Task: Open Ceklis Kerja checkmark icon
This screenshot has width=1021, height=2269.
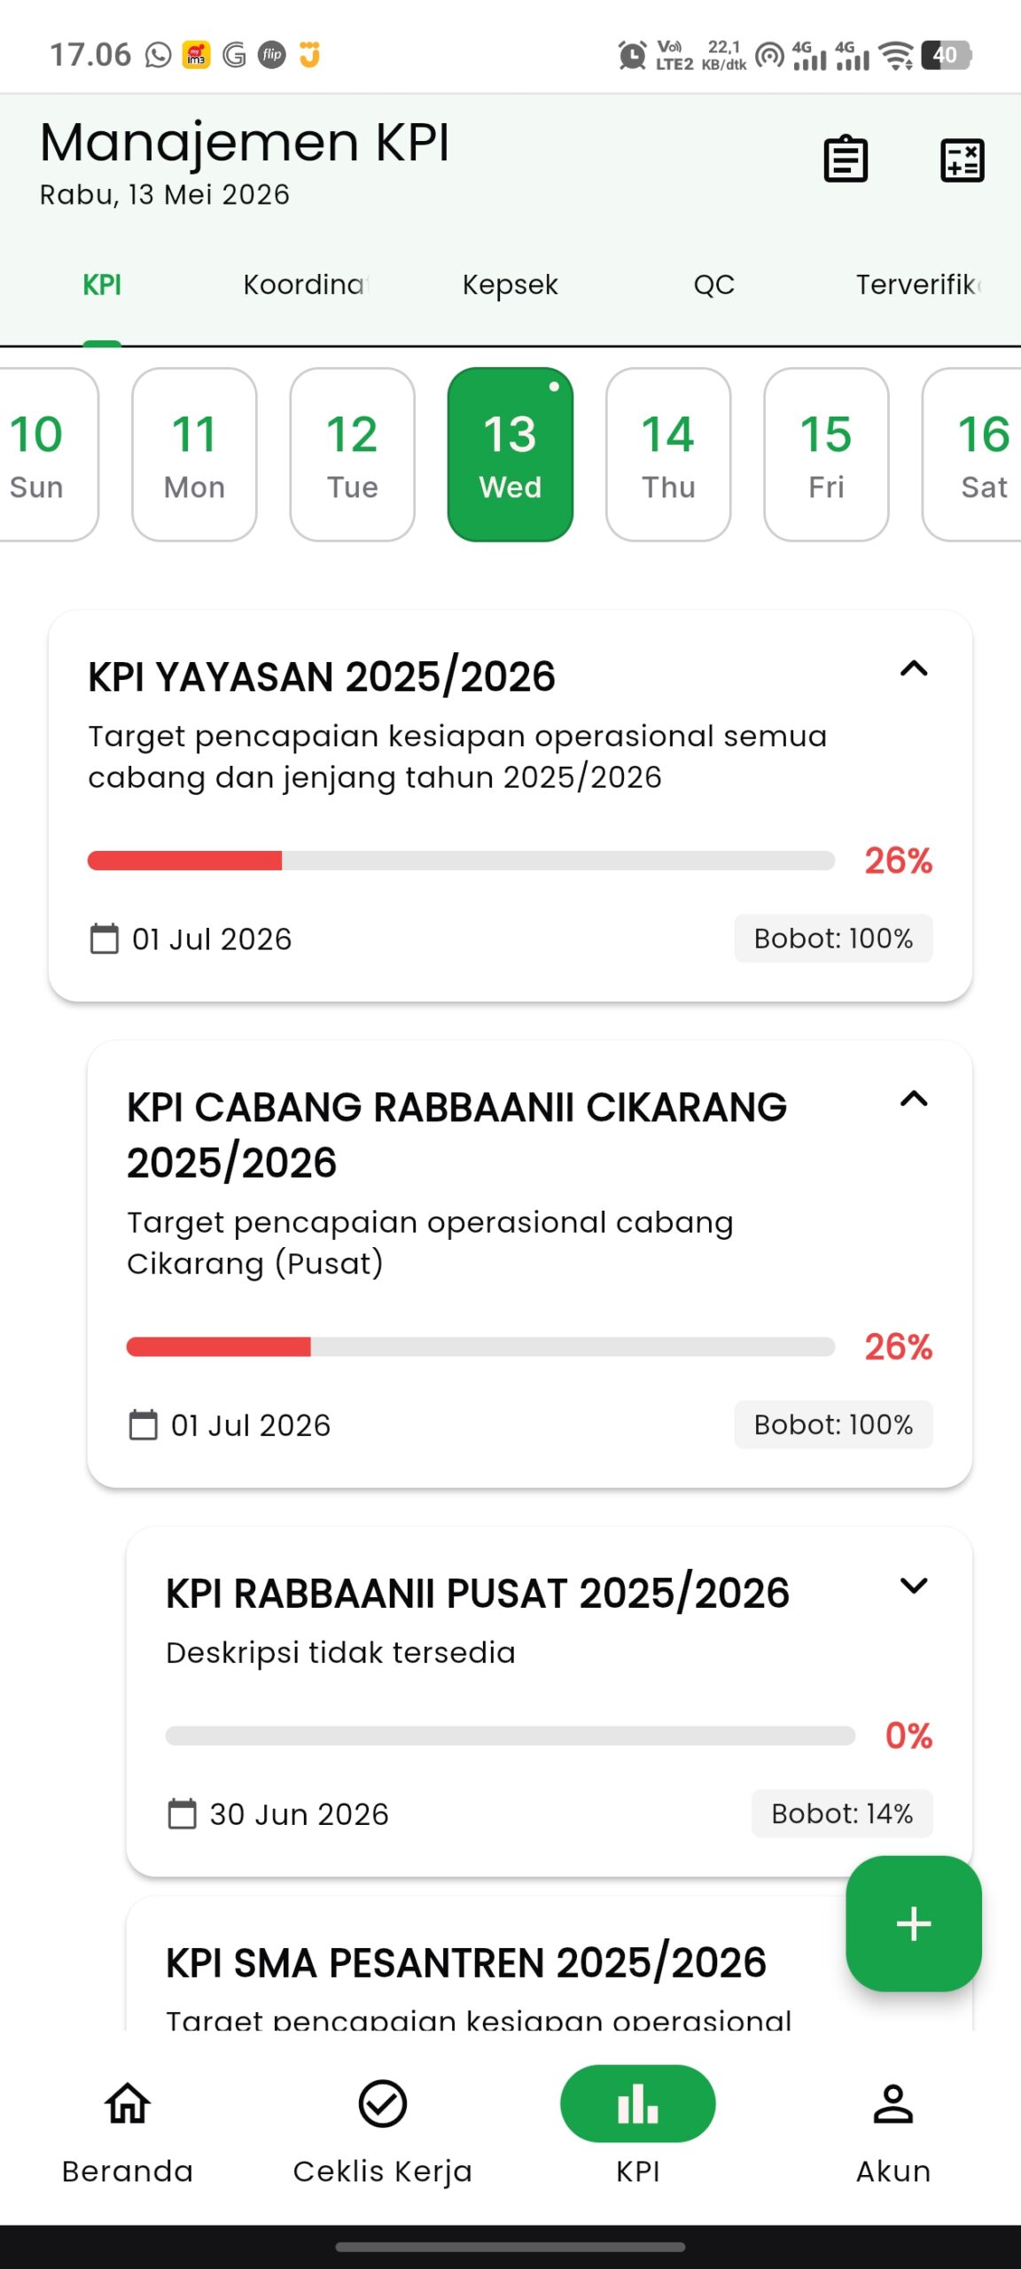Action: pos(383,2104)
